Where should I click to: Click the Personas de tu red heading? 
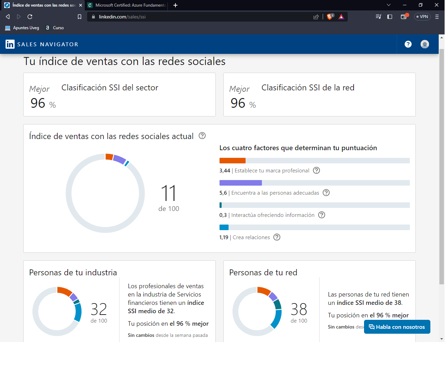pos(263,273)
